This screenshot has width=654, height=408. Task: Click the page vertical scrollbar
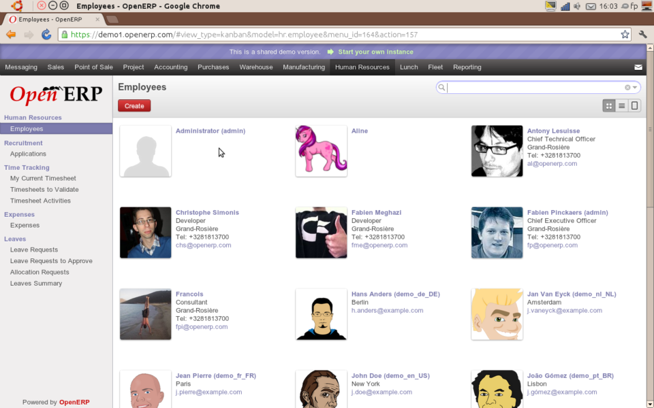650,129
